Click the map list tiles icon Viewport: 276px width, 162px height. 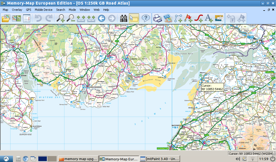point(16,18)
